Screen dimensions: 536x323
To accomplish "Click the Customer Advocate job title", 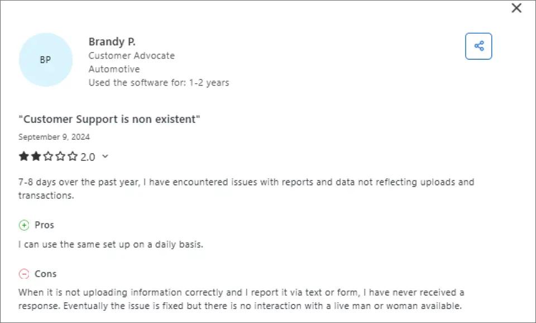I will click(132, 56).
